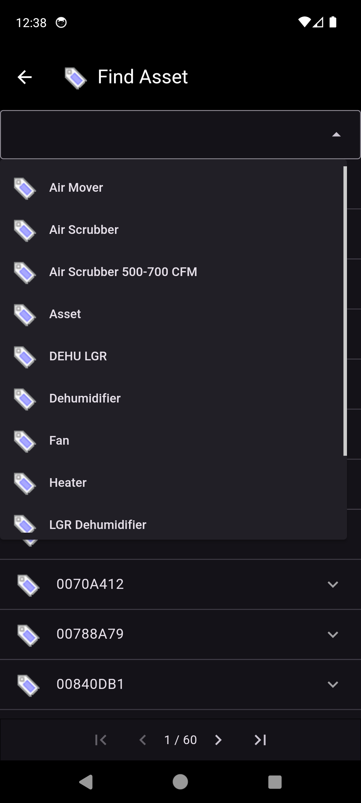The image size is (361, 803).
Task: Tap the tag icon beside Find Asset
Action: pos(76,78)
